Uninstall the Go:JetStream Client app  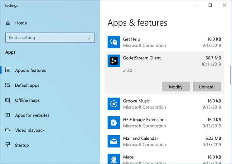click(207, 87)
